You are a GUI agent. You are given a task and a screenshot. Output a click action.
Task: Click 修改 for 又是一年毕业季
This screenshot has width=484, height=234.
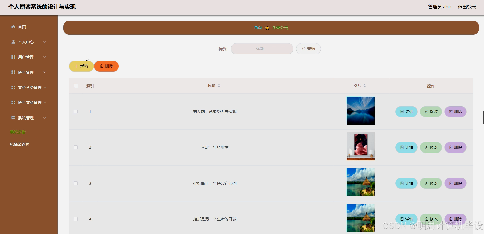431,147
